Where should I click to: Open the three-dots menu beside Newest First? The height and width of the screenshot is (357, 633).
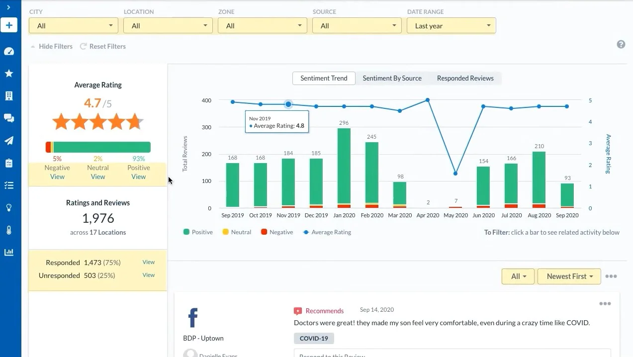pyautogui.click(x=611, y=276)
